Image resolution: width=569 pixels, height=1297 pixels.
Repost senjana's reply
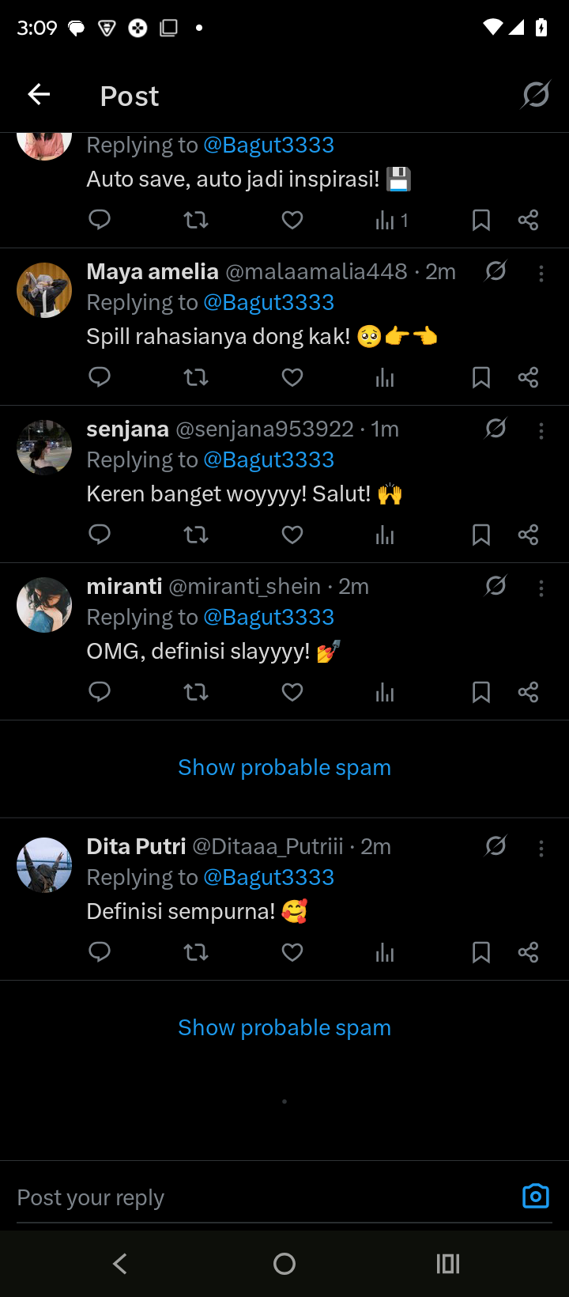pos(196,535)
